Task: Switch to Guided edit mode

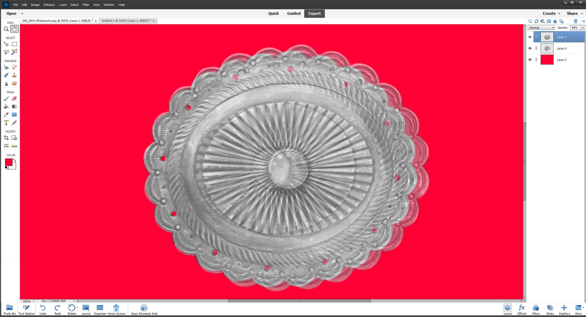Action: [x=294, y=13]
